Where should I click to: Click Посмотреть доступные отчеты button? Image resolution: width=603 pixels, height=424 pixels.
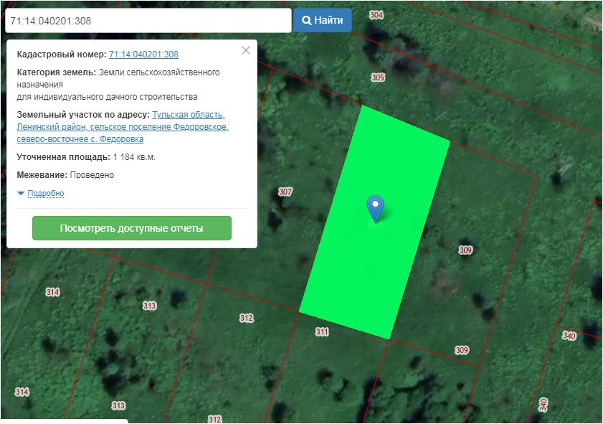point(131,228)
